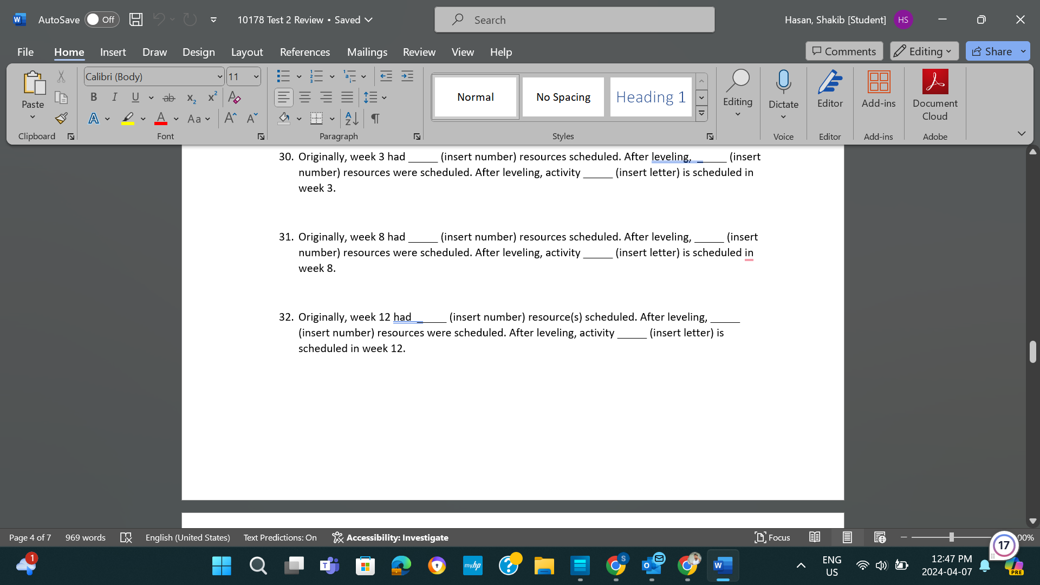Toggle AutoSave off switch
The width and height of the screenshot is (1040, 585).
[x=102, y=19]
